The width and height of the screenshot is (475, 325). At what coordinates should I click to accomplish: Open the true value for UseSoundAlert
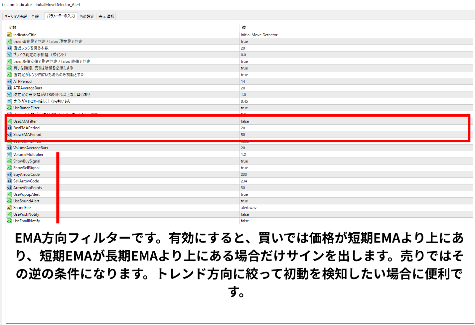click(244, 201)
